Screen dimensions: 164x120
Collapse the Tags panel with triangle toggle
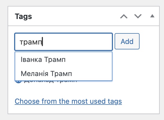click(x=152, y=16)
